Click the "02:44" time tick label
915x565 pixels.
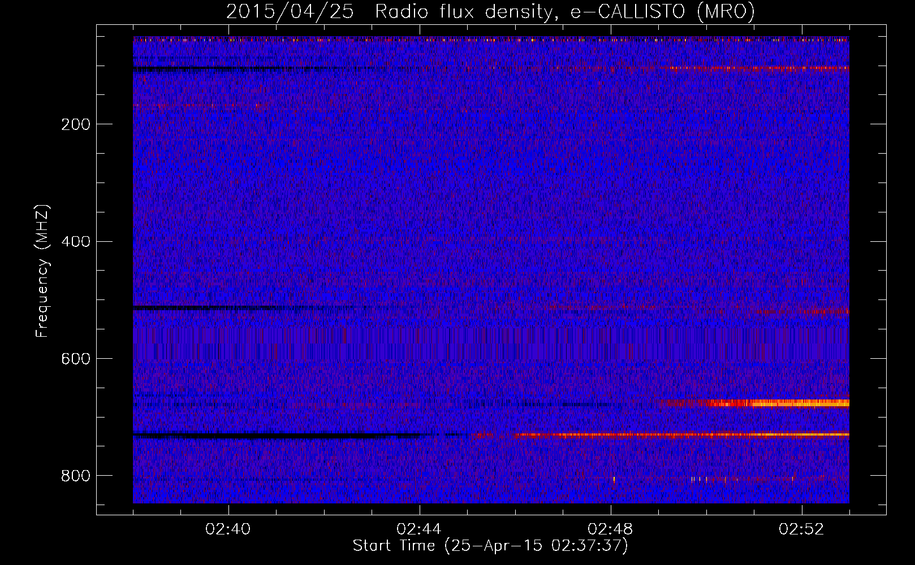pyautogui.click(x=419, y=529)
